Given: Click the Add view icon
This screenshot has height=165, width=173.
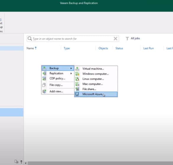Looking at the screenshot, I should pos(44,91).
